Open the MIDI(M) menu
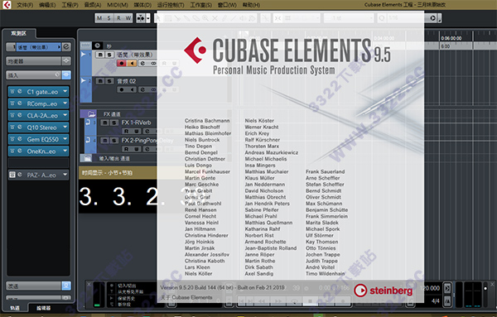 pyautogui.click(x=118, y=5)
